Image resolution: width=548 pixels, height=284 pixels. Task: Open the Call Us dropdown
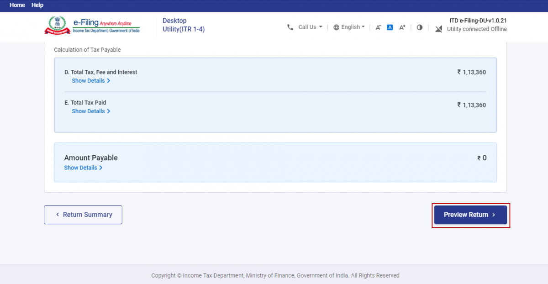[x=310, y=27]
